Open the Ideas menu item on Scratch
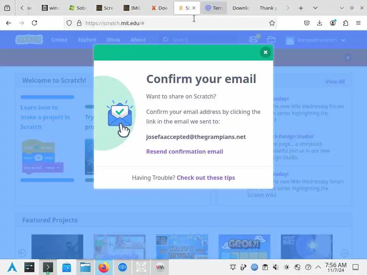This screenshot has height=275, width=367. (x=113, y=40)
